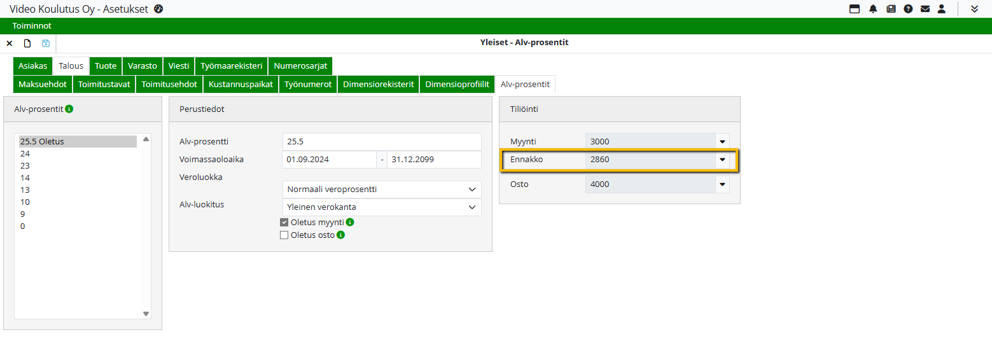Screen dimensions: 992x339
Task: Uncheck the Oletus myynti checkbox
Action: click(x=284, y=223)
